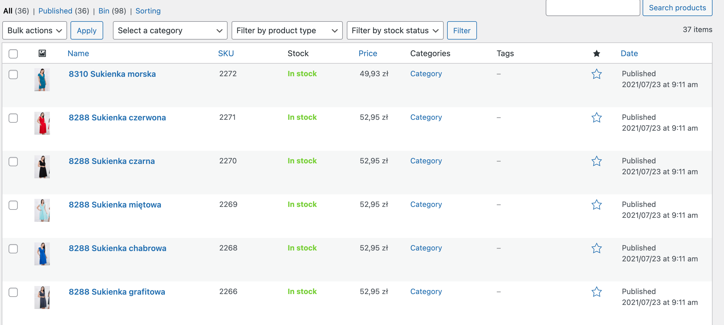Click the Apply button
This screenshot has width=724, height=325.
click(87, 30)
